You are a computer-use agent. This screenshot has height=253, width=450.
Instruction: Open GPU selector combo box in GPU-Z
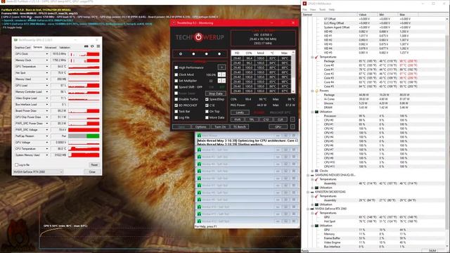pyautogui.click(x=38, y=171)
